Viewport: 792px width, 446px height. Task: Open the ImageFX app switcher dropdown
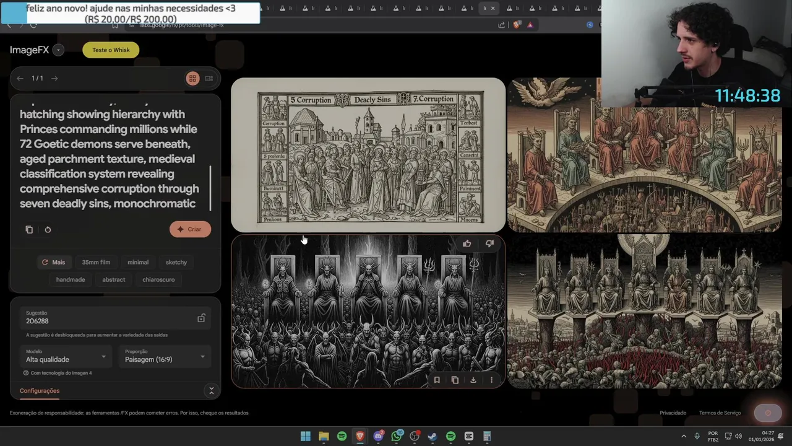pos(58,50)
